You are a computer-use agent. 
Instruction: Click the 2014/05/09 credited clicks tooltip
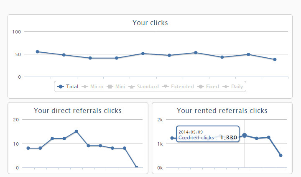pos(207,134)
